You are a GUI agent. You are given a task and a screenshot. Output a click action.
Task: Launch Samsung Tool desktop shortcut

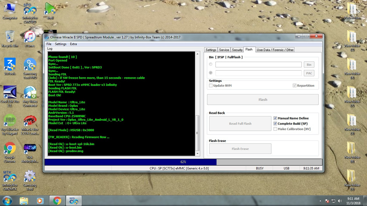click(x=30, y=180)
